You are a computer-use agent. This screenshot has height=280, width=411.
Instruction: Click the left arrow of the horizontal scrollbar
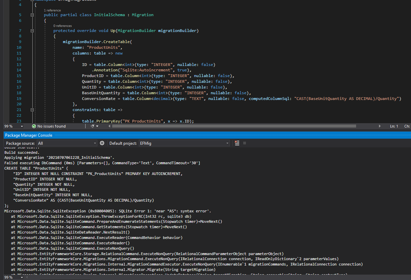click(109, 126)
